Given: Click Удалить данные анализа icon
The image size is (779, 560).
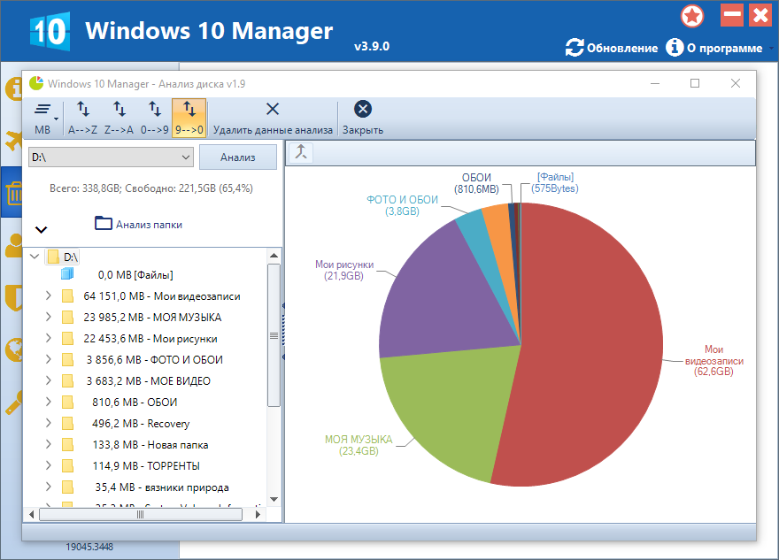Looking at the screenshot, I should (x=273, y=109).
